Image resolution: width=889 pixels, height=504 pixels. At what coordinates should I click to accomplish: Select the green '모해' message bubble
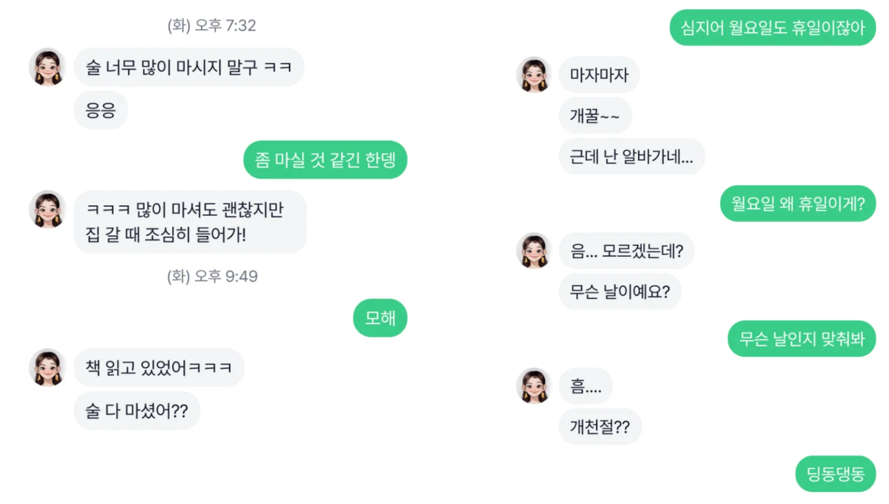click(x=380, y=318)
